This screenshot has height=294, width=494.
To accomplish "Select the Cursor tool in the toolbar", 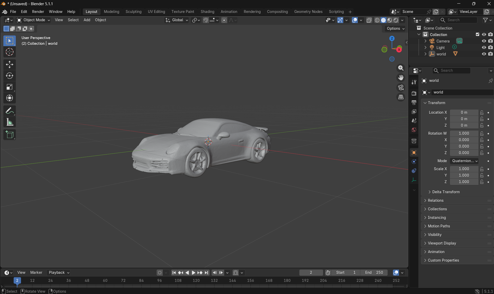I will [10, 52].
